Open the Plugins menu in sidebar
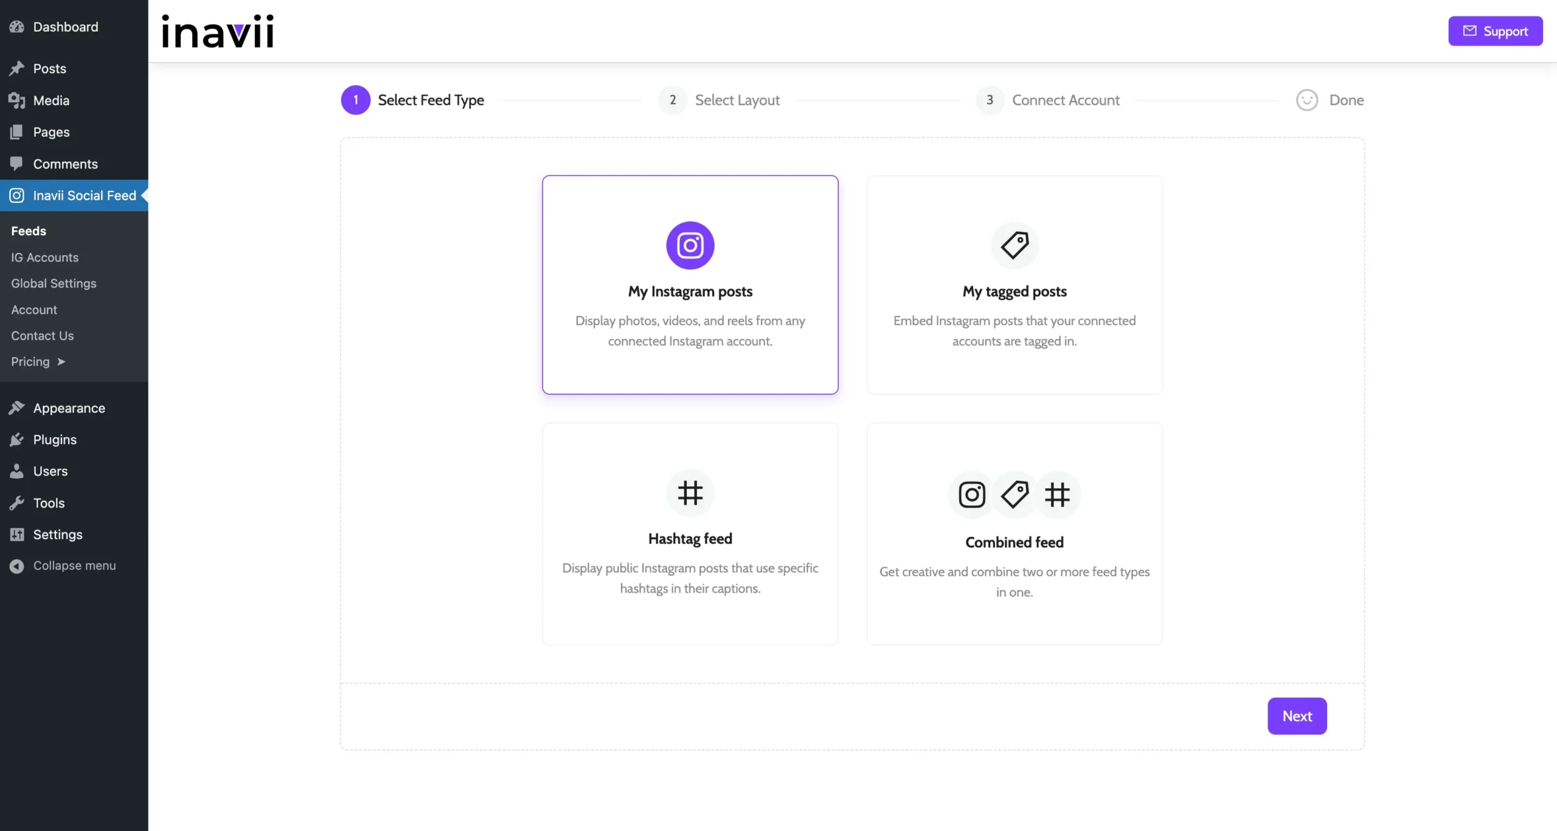1557x831 pixels. click(x=55, y=440)
